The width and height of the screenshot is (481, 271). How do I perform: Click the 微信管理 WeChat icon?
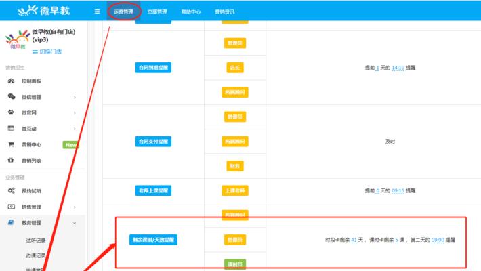click(x=11, y=97)
